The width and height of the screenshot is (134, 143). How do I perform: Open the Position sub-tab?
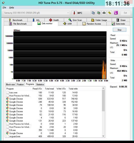point(20,84)
